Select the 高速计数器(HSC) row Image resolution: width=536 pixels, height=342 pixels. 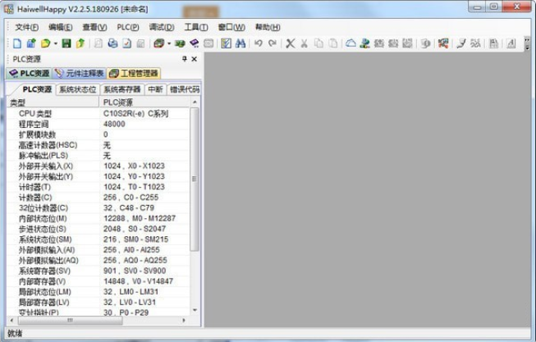(x=98, y=145)
